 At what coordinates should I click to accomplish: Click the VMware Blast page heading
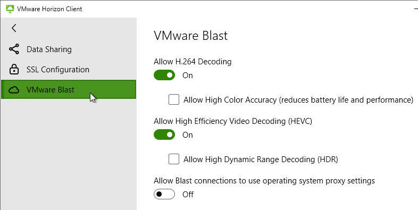click(x=190, y=36)
